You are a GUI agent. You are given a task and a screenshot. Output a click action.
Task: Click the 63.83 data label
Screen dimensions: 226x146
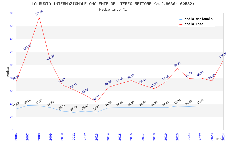[154, 85]
